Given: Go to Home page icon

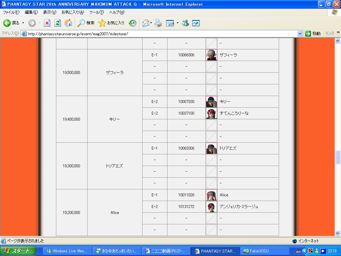Looking at the screenshot, I should click(x=68, y=23).
